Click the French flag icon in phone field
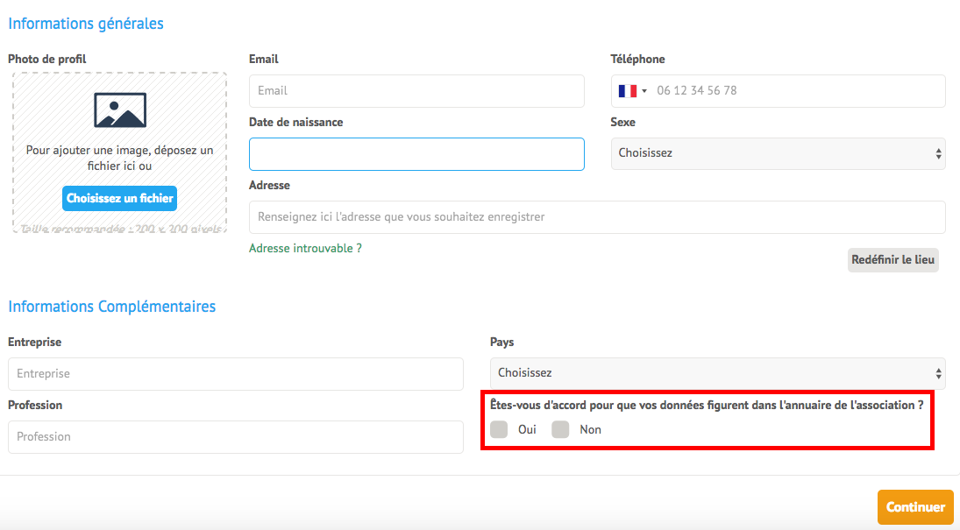 pyautogui.click(x=626, y=90)
